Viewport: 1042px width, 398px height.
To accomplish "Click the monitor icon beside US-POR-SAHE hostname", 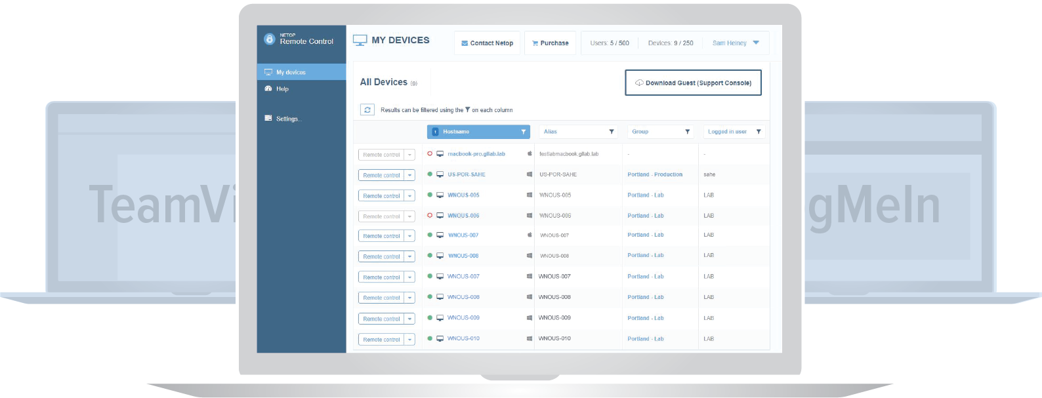I will (x=440, y=174).
